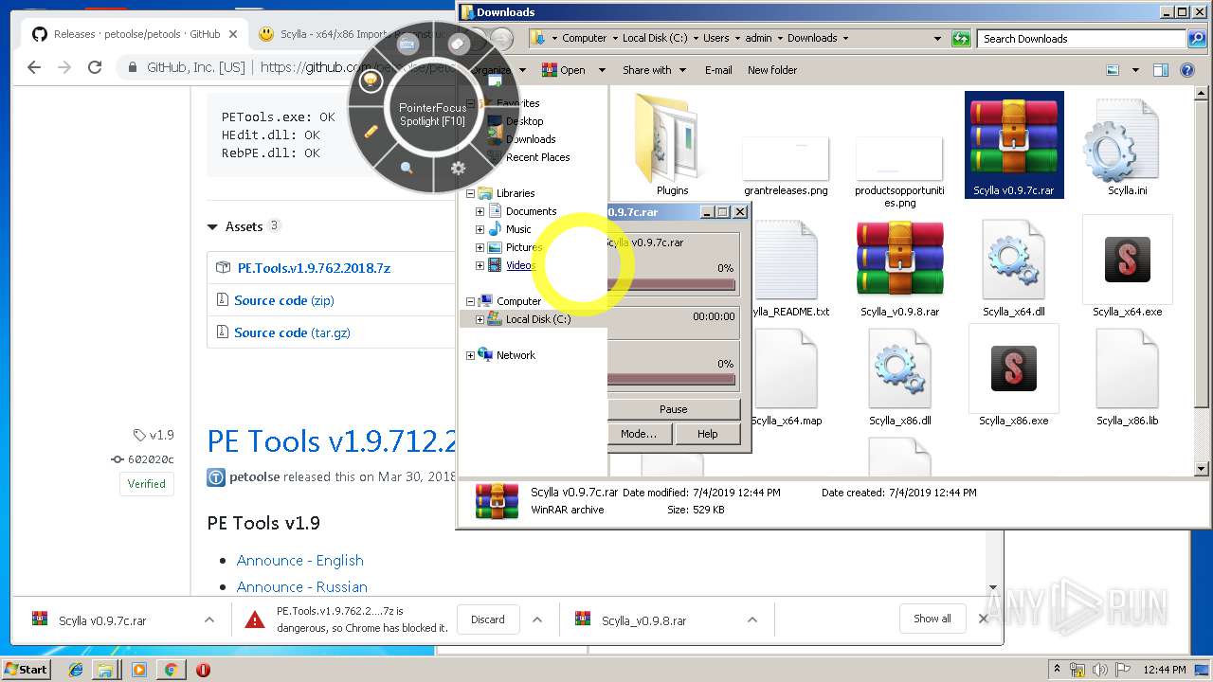Open the Plugins folder icon
The image size is (1213, 682).
(x=672, y=138)
